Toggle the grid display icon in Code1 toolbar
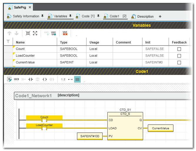This screenshot has width=196, height=151. [77, 79]
